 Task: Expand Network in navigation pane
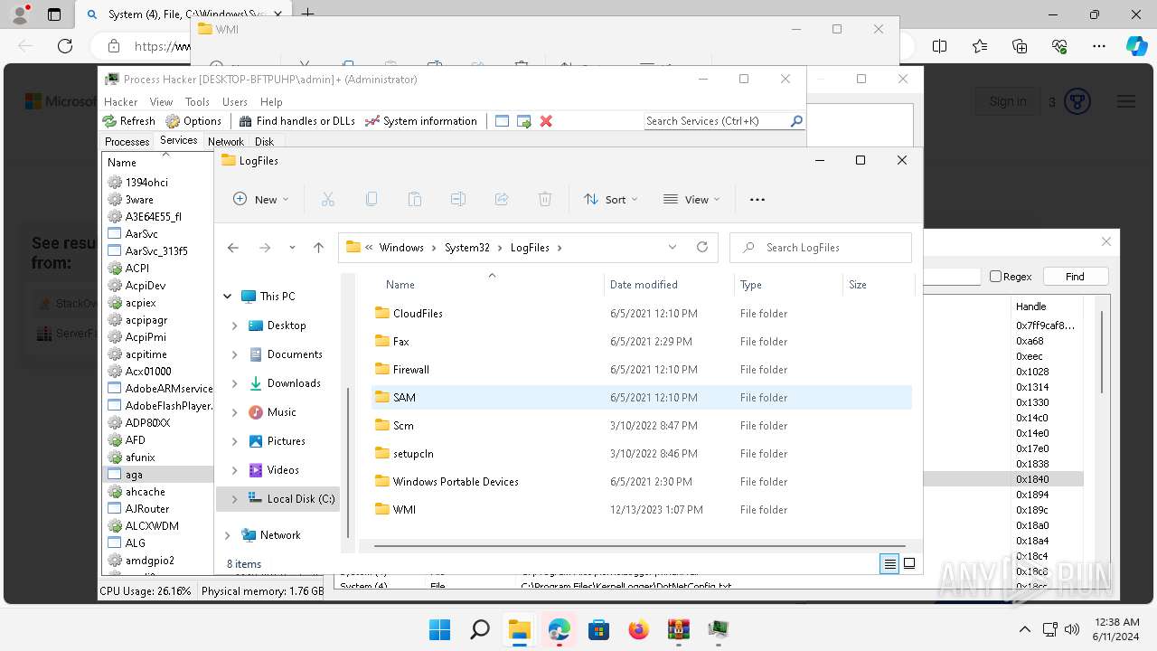(227, 535)
